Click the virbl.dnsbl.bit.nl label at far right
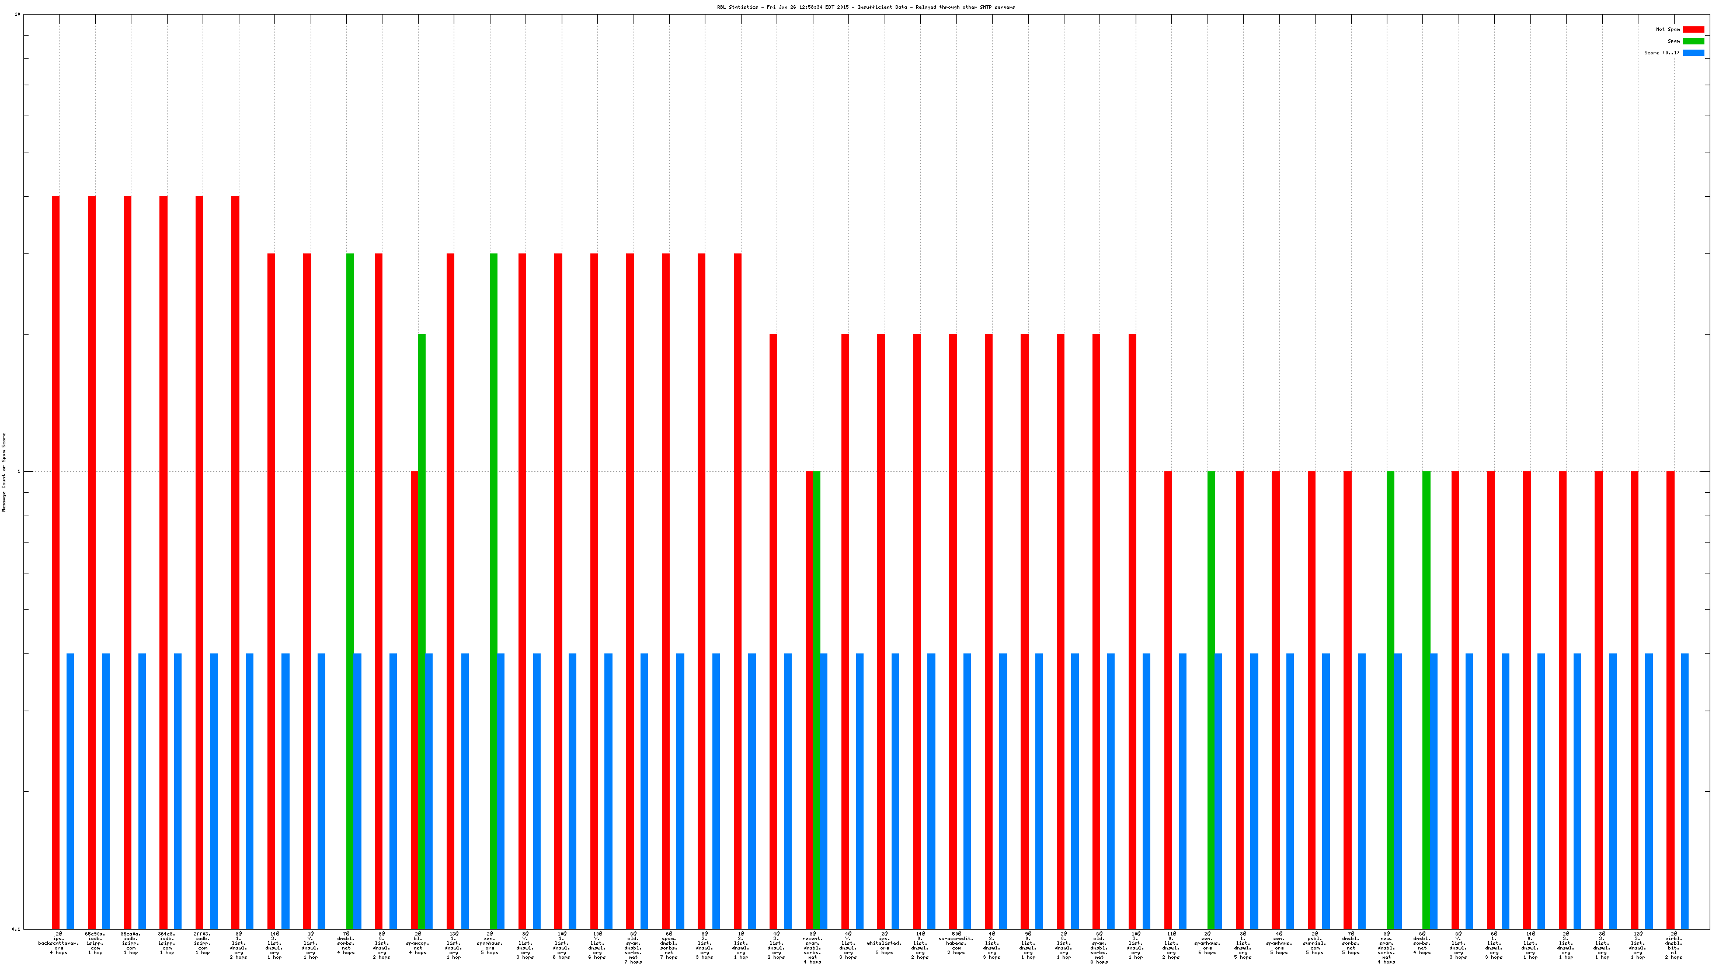Viewport: 1719px width, 967px height. [x=1673, y=945]
